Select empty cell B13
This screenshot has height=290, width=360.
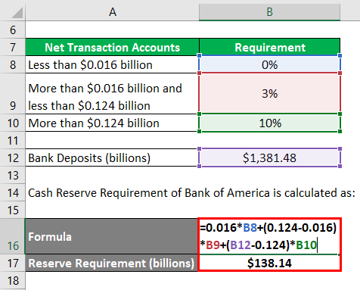[269, 175]
